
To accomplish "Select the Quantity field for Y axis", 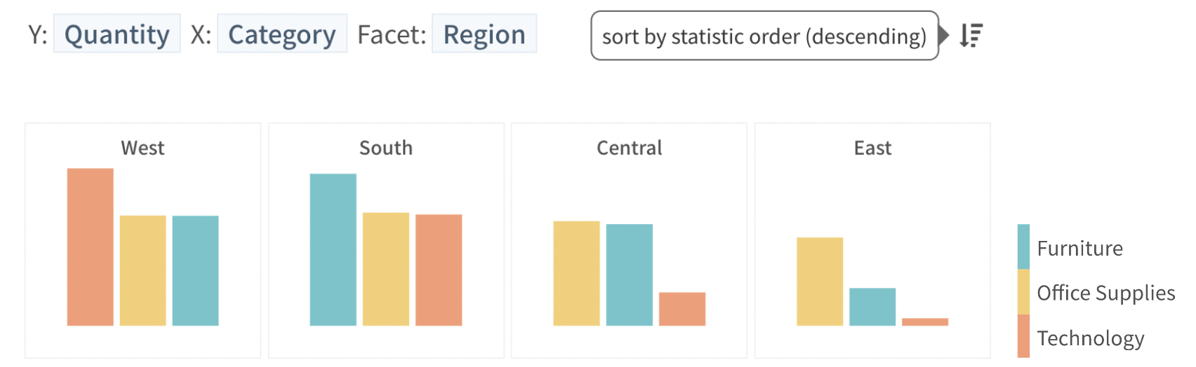I will (117, 34).
